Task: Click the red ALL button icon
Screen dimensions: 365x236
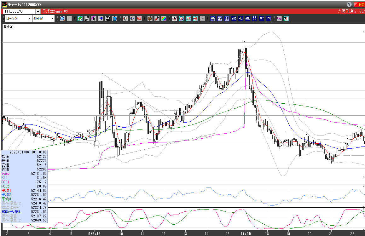Action: [x=139, y=19]
